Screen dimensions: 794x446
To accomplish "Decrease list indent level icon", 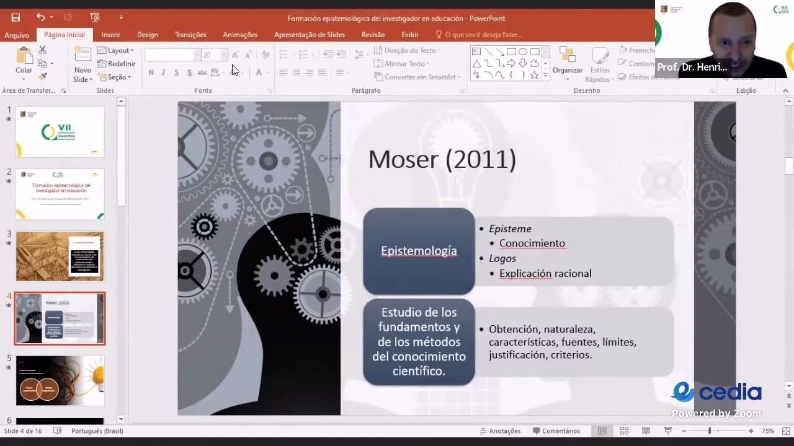I will click(x=328, y=55).
